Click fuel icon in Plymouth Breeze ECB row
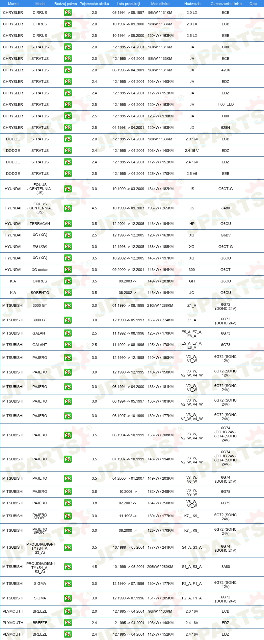The height and width of the screenshot is (640, 264). [x=68, y=611]
